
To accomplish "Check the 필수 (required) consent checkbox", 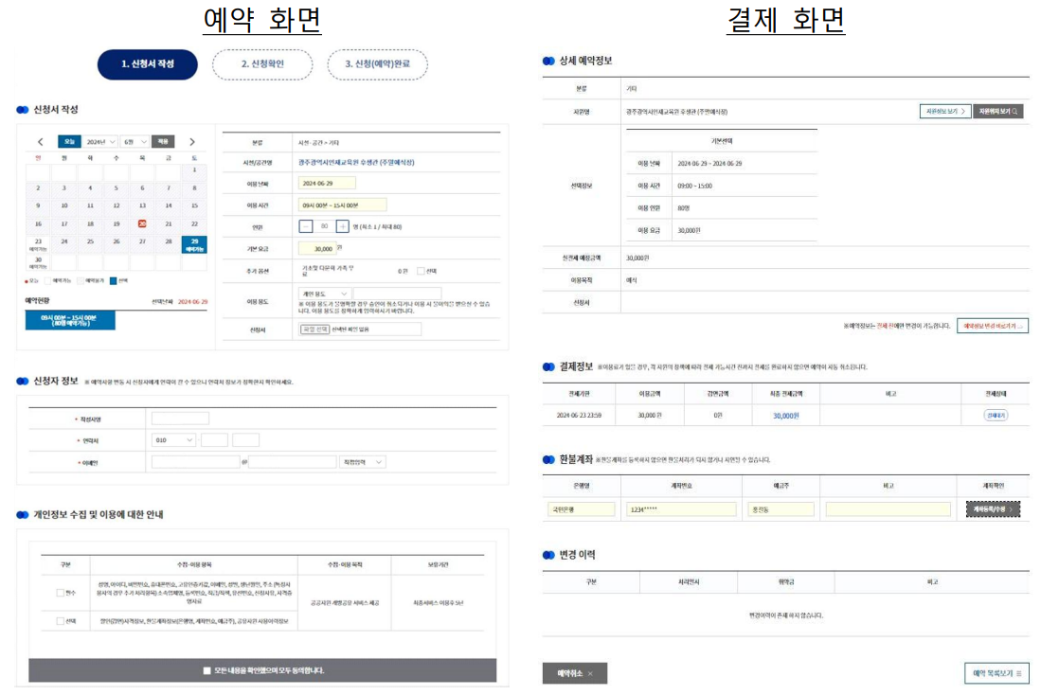I will [61, 593].
